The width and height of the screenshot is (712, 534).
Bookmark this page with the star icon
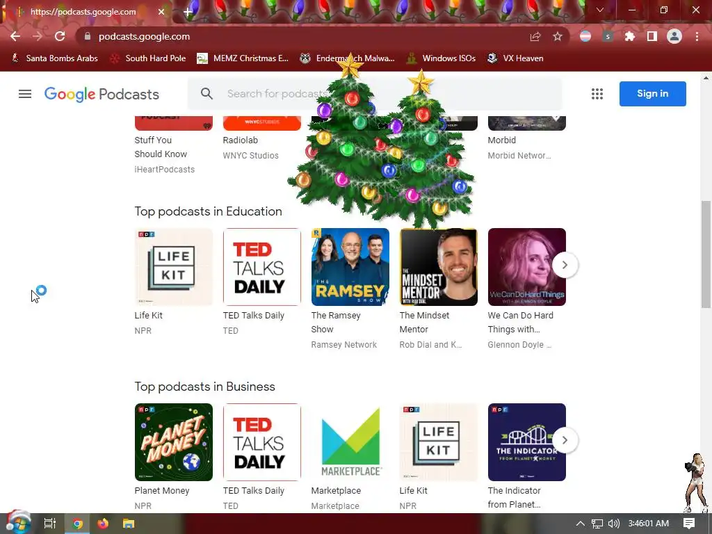coord(558,36)
